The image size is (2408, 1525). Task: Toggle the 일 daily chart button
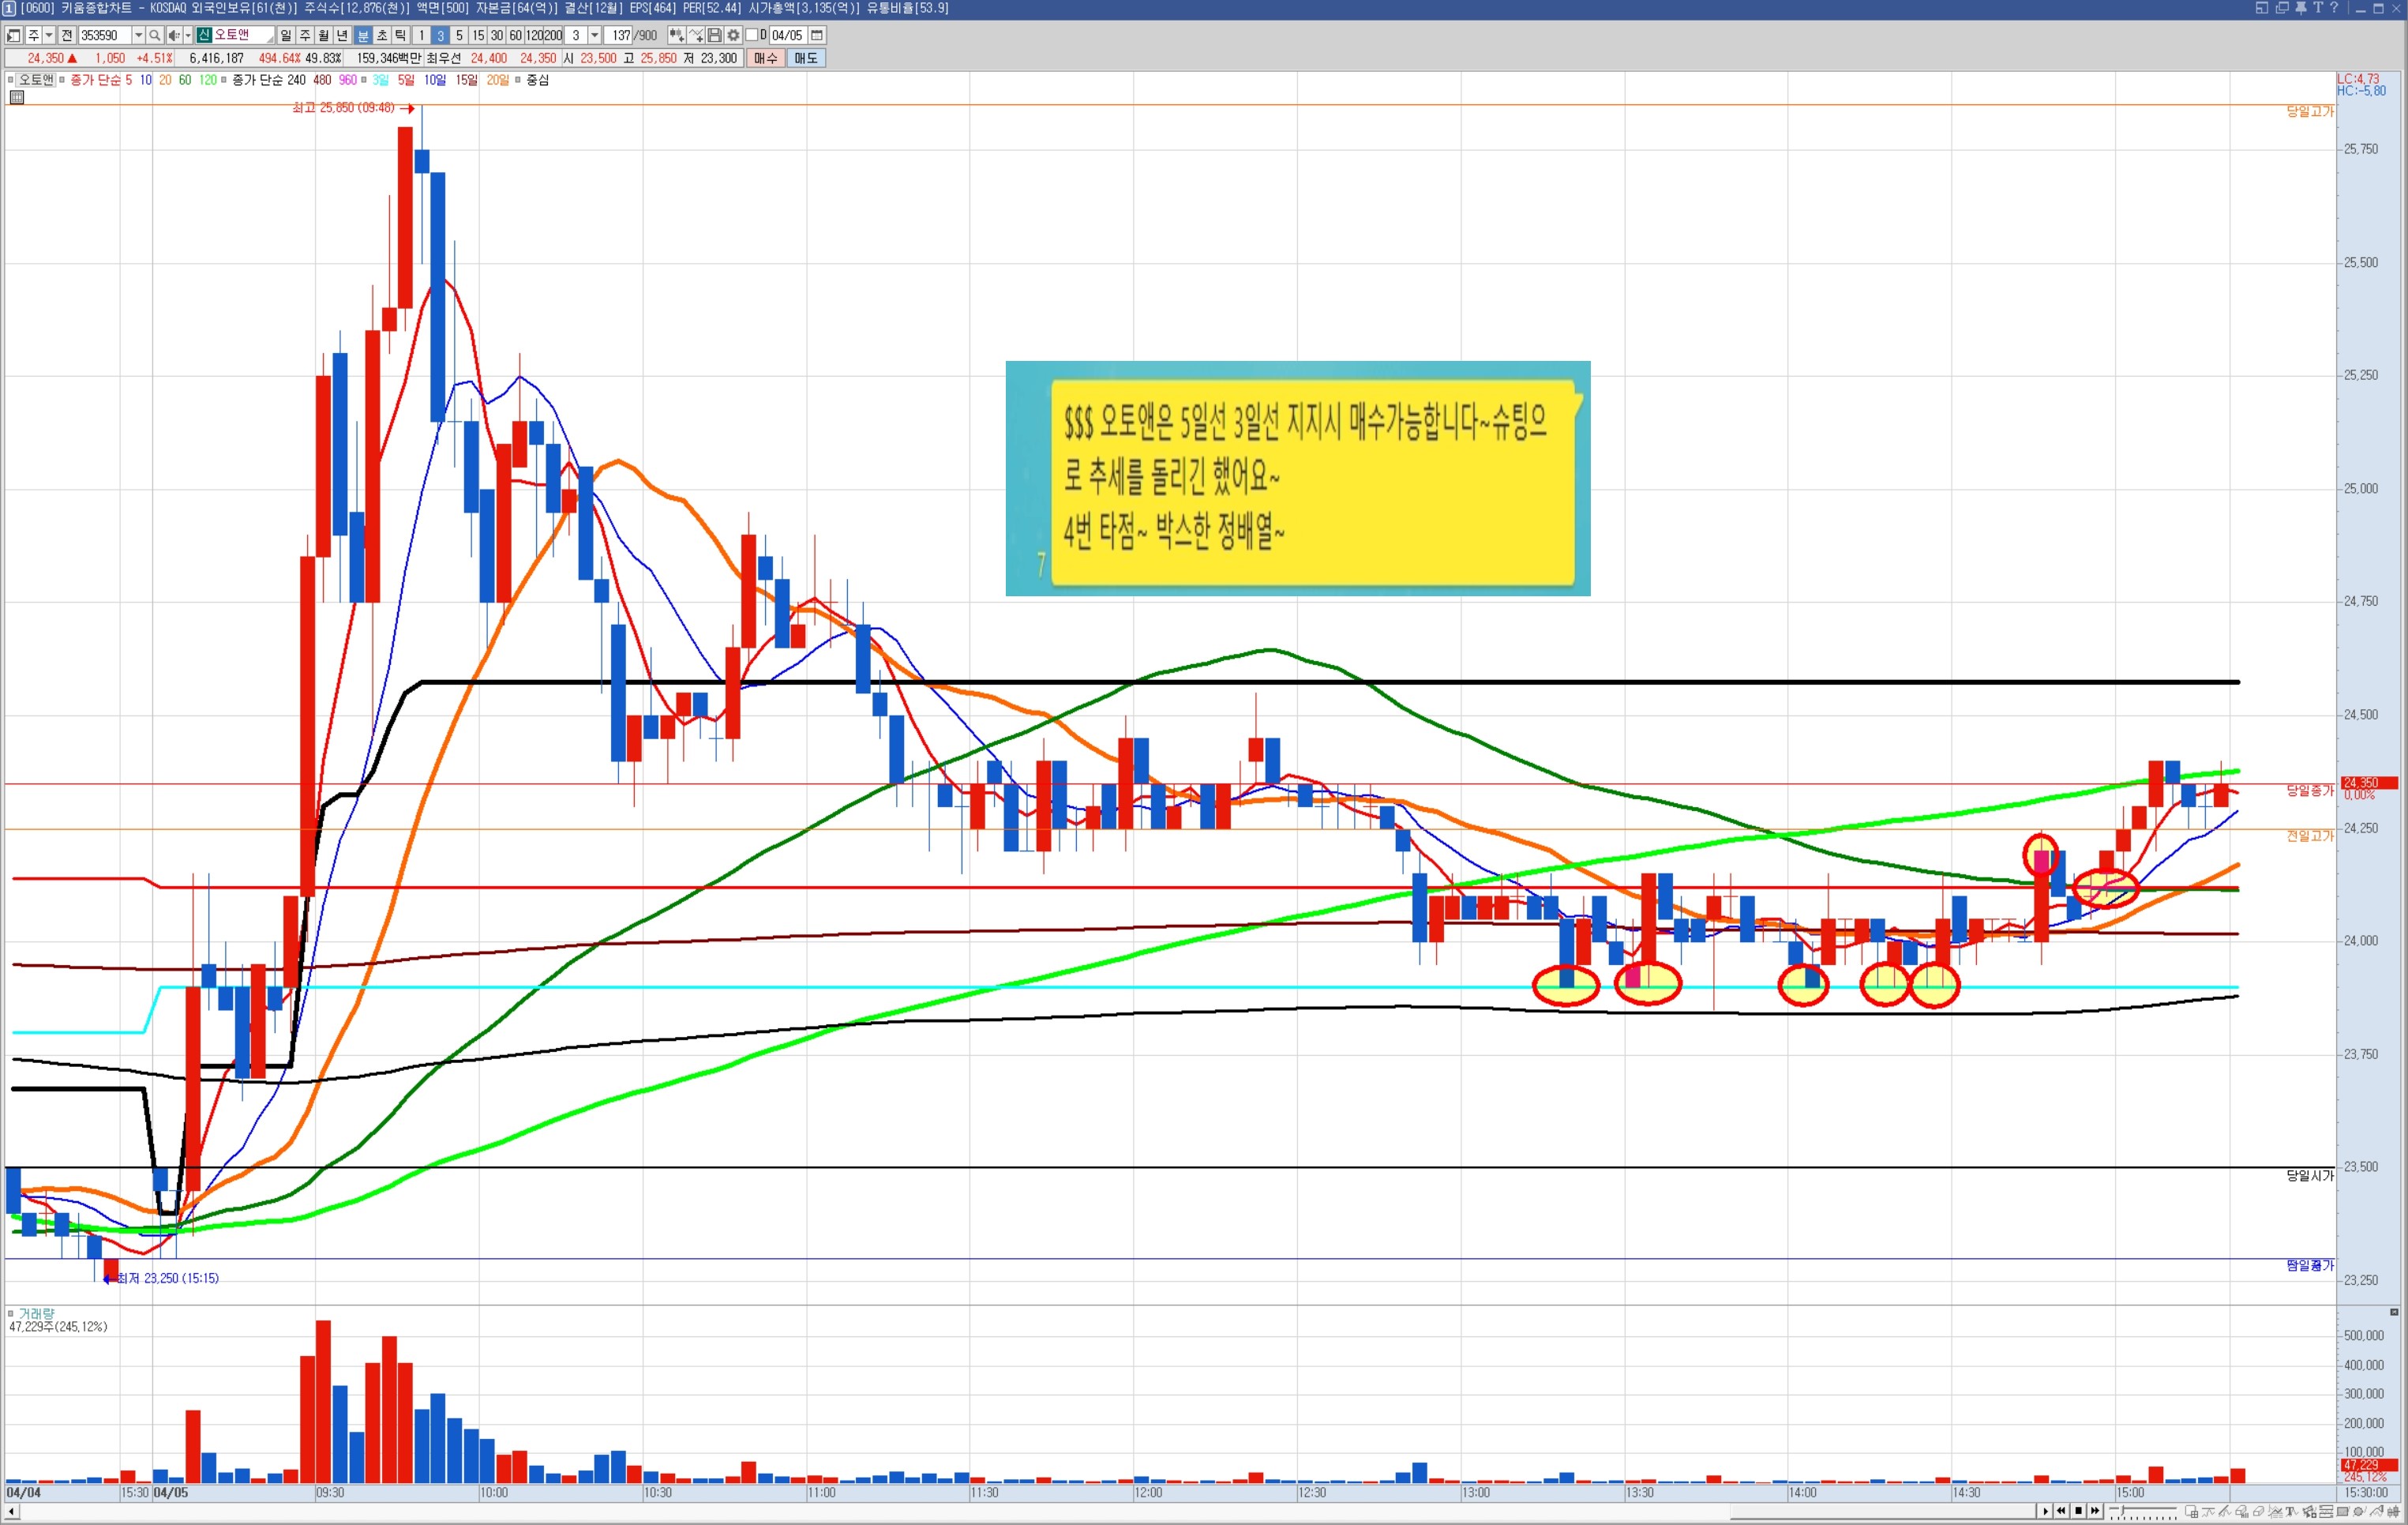pyautogui.click(x=286, y=35)
